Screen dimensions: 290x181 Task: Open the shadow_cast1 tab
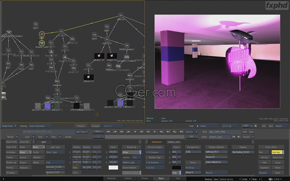coord(174,142)
